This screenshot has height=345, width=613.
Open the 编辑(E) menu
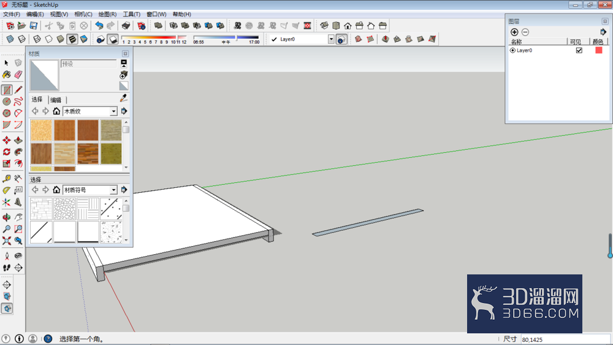point(35,14)
